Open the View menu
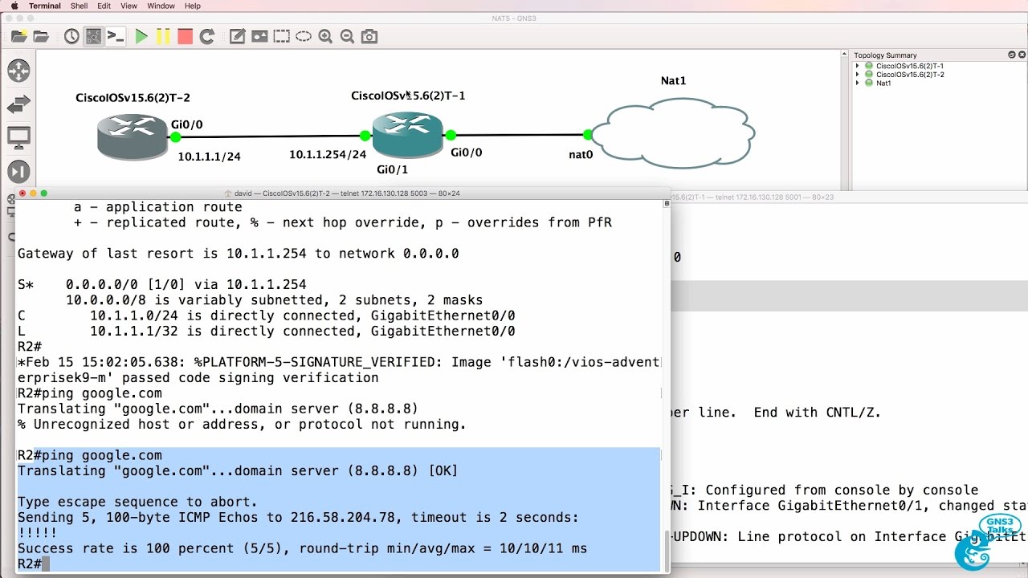The height and width of the screenshot is (578, 1028). click(128, 6)
